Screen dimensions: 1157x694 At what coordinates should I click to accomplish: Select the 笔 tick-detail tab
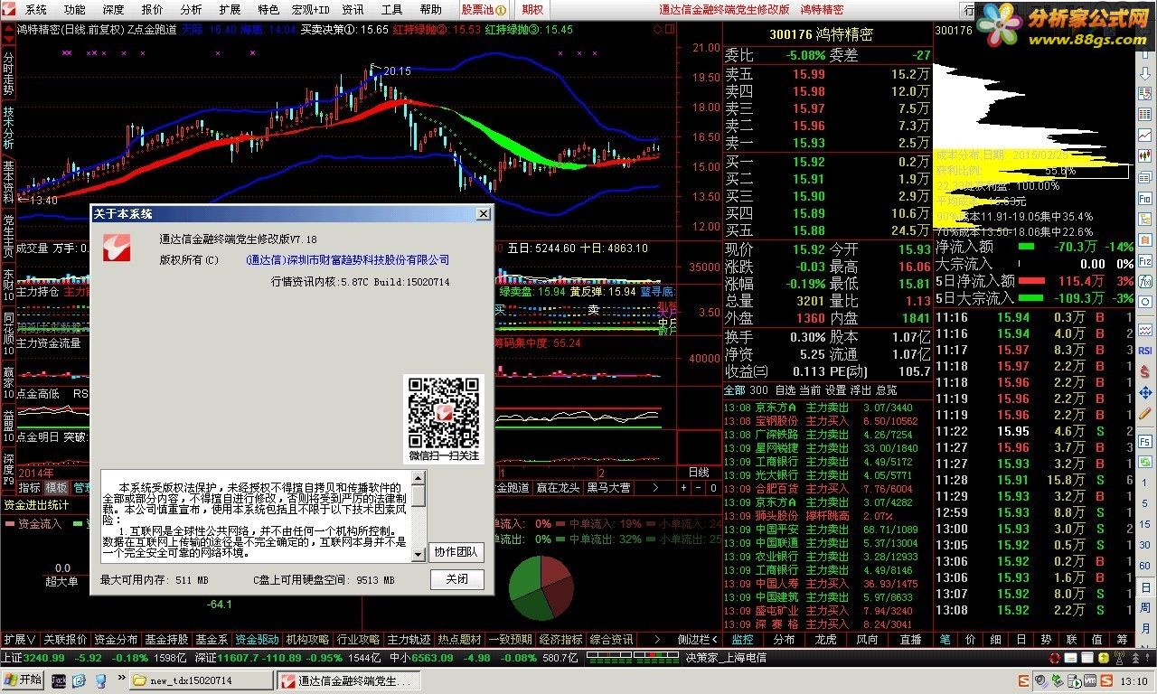tap(945, 640)
